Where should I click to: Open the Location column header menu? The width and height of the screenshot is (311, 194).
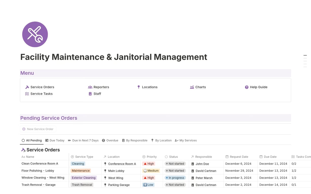121,157
